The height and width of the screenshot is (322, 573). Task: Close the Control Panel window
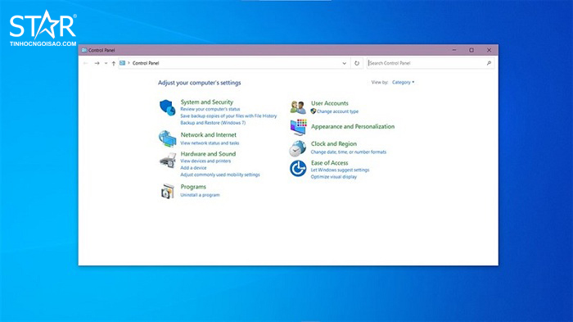pos(489,50)
